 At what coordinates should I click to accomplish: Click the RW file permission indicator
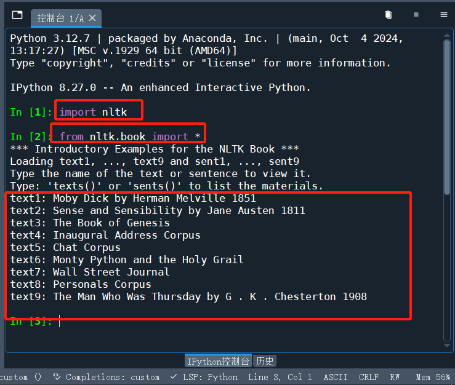(x=395, y=377)
